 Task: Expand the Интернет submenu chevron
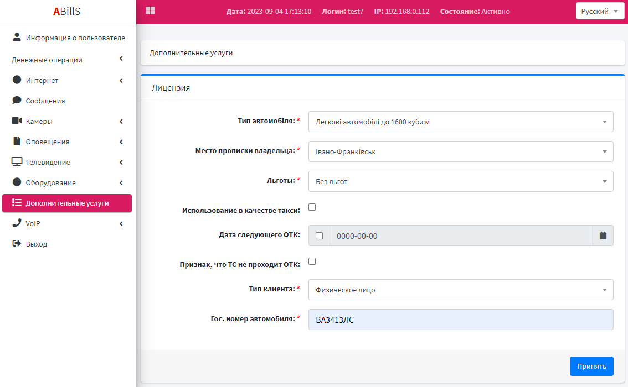point(121,80)
